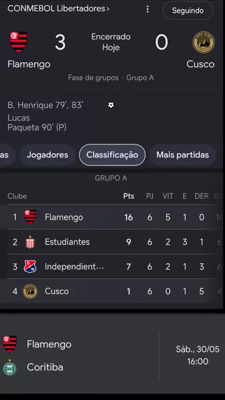Select Independiente Medellín crest in table
The height and width of the screenshot is (400, 225).
pos(30,267)
